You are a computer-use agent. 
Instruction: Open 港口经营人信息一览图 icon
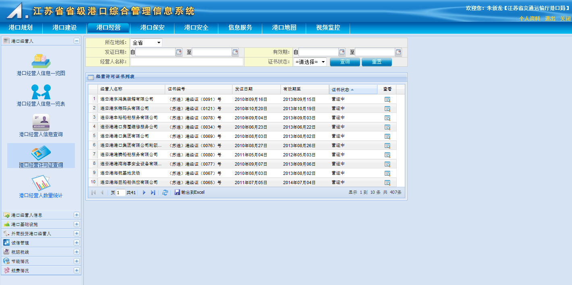[41, 61]
